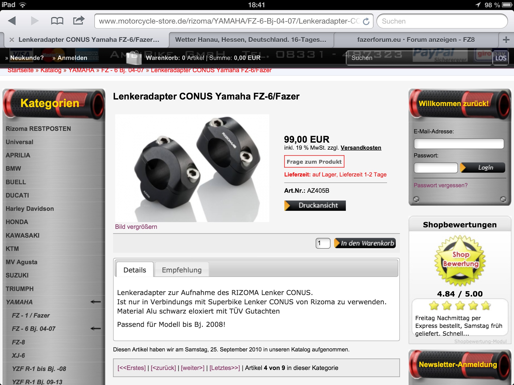The height and width of the screenshot is (385, 514).
Task: Open a new tab with plus icon
Action: (506, 40)
